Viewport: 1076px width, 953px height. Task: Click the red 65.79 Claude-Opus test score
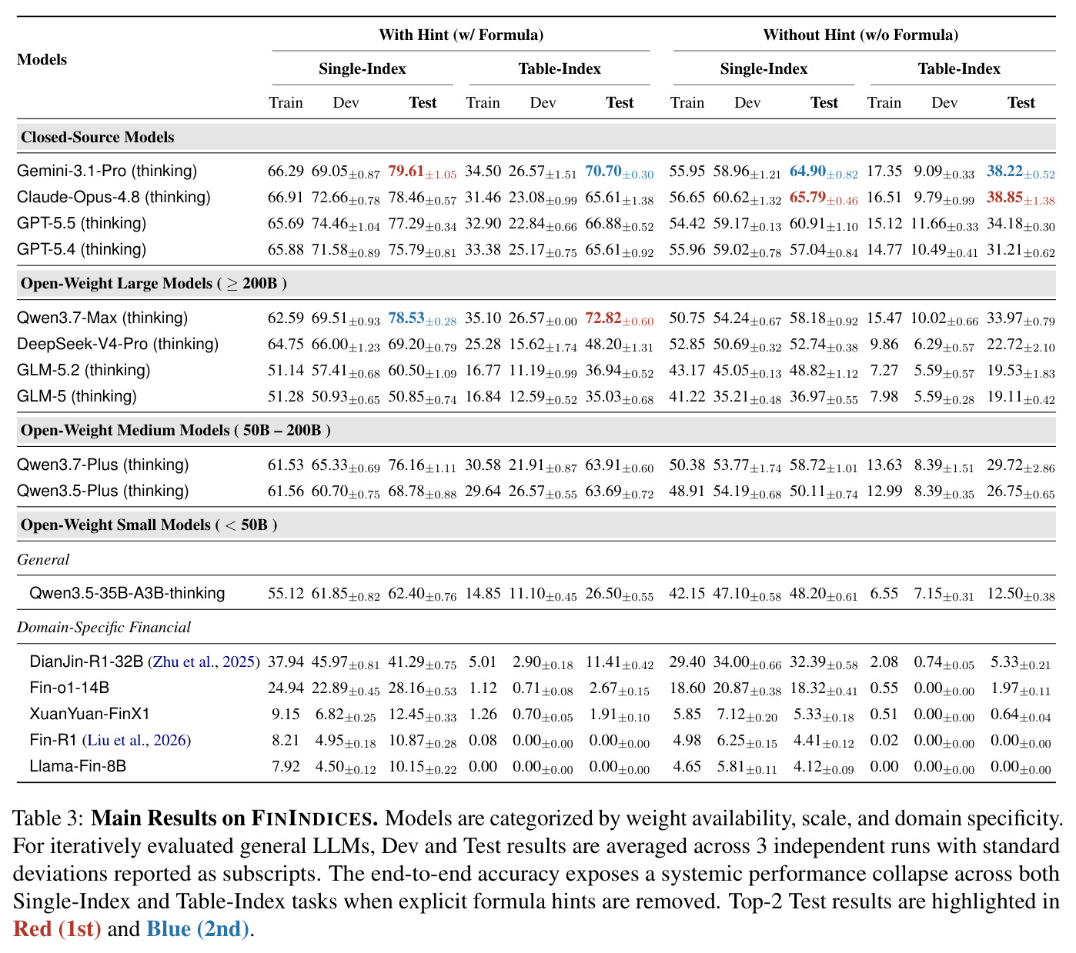[x=824, y=198]
